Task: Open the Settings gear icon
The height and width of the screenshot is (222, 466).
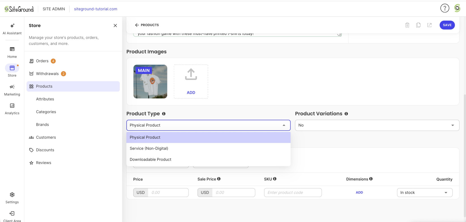Action: pos(12,195)
